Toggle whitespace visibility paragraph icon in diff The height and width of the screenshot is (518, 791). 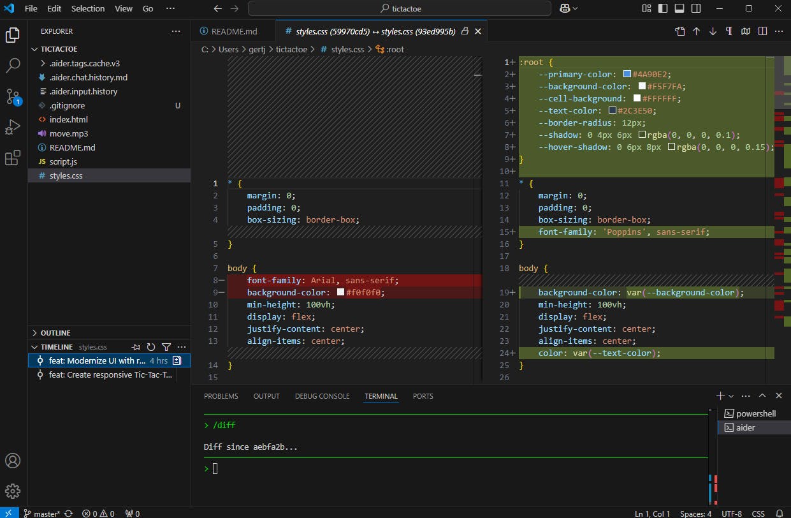729,31
